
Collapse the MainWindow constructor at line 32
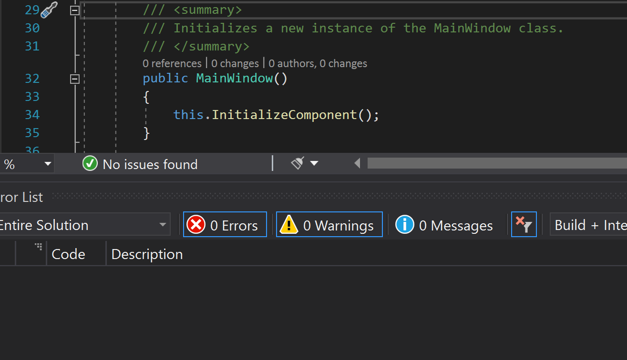tap(75, 79)
